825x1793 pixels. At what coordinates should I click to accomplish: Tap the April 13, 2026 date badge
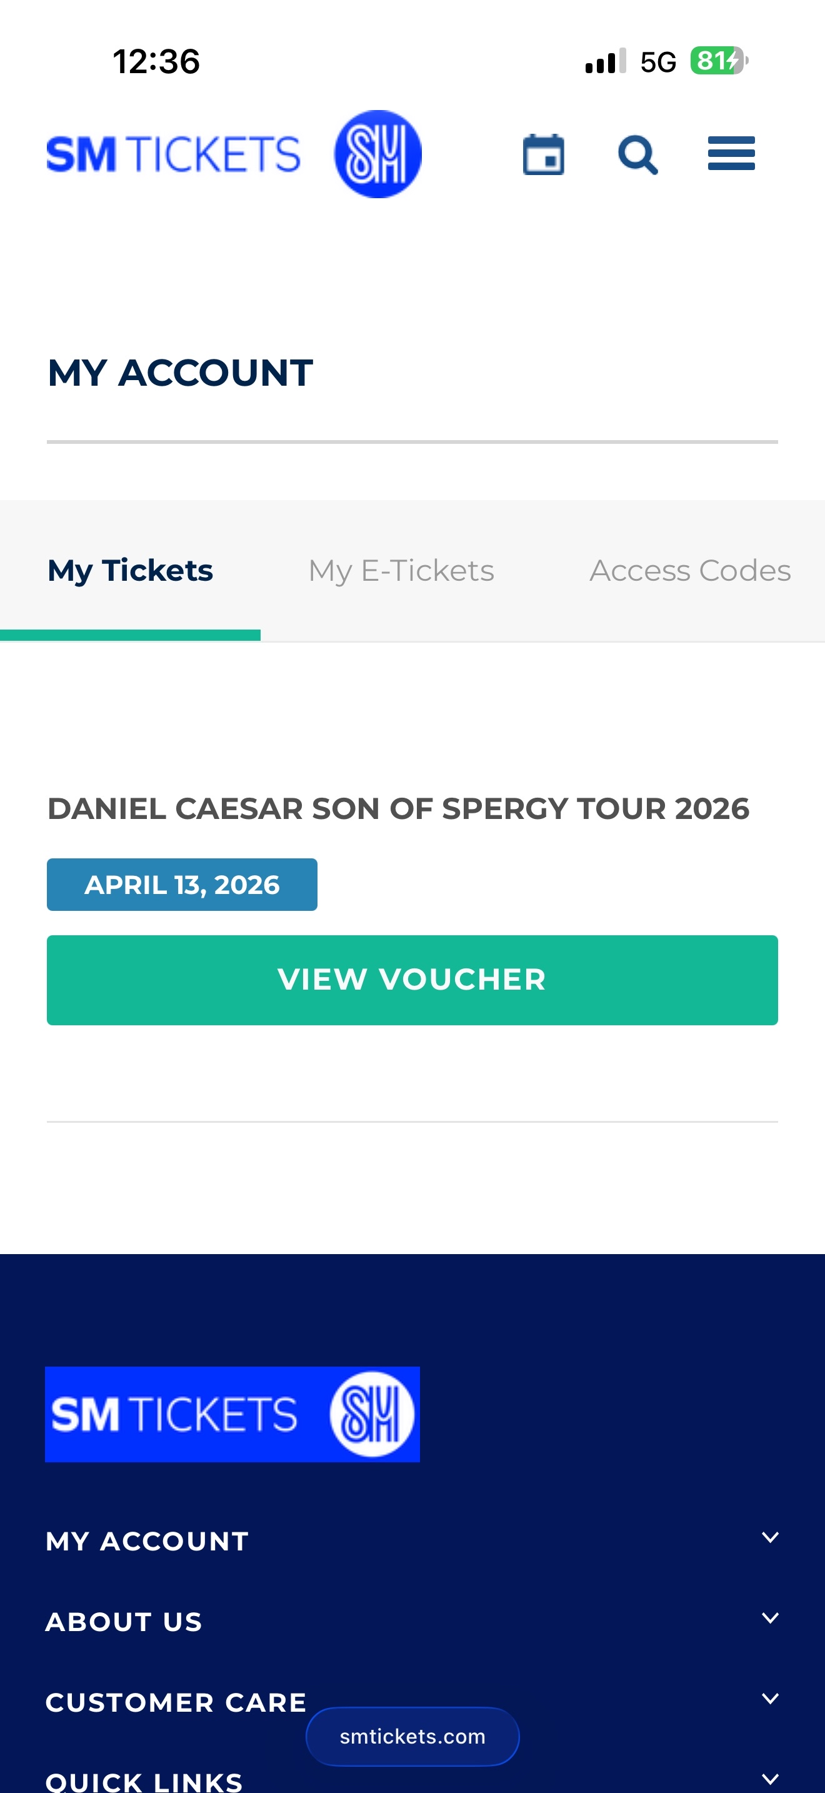click(x=181, y=885)
